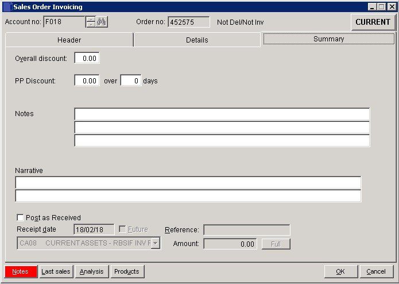The height and width of the screenshot is (284, 399).
Task: Click the second Notes line field
Action: coord(222,128)
